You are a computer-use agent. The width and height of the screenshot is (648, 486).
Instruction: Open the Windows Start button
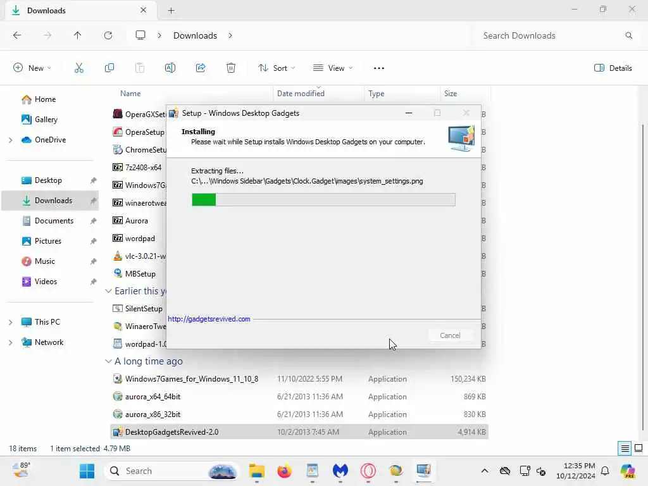click(x=87, y=471)
